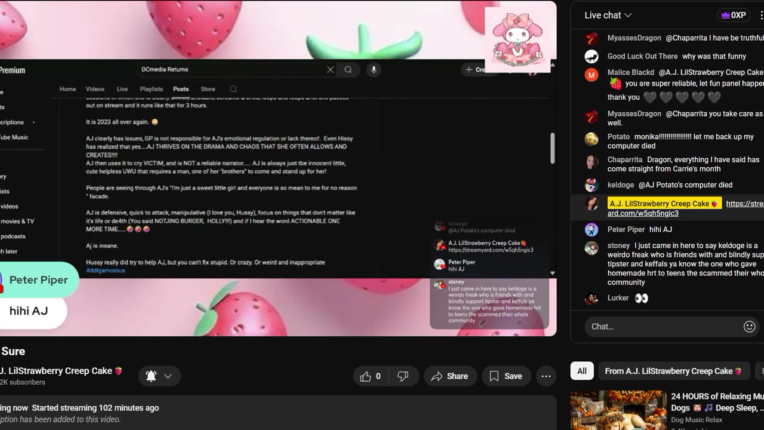The width and height of the screenshot is (764, 430).
Task: Click the channel search magnifier icon
Action: [x=233, y=89]
